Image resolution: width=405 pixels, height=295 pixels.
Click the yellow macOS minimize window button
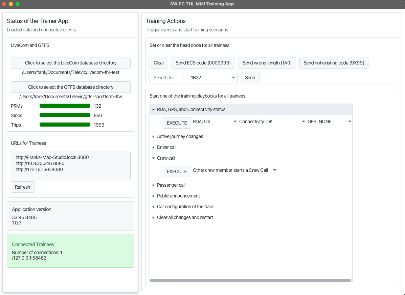click(11, 4)
